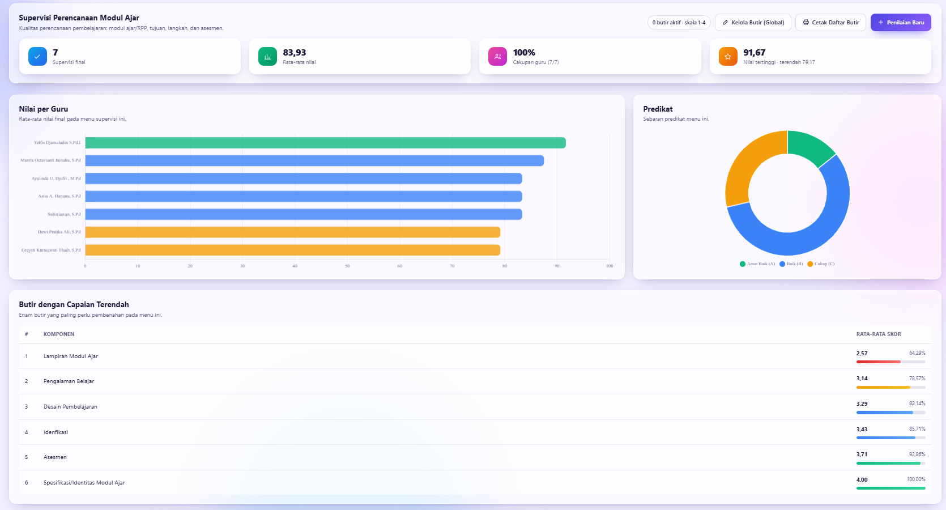Select 'Spesifikasi/Identitas Modul Ajar' row text
Image resolution: width=946 pixels, height=510 pixels.
84,483
